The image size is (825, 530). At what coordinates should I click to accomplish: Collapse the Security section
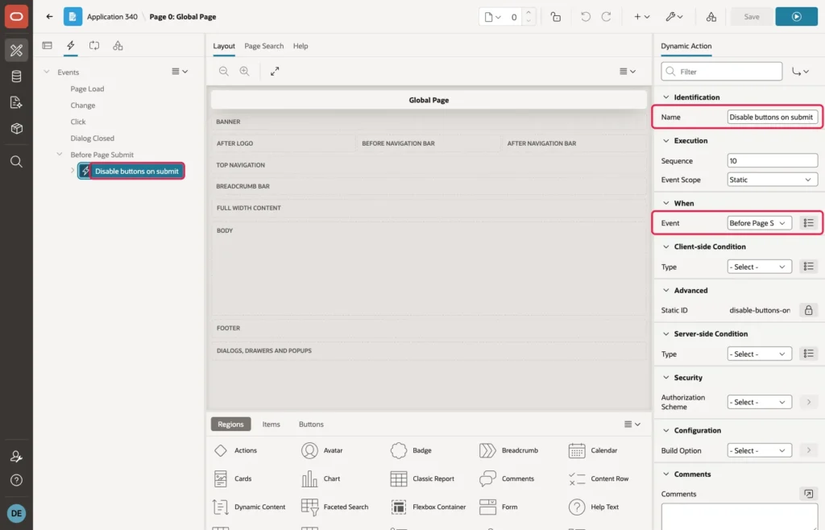pyautogui.click(x=665, y=378)
